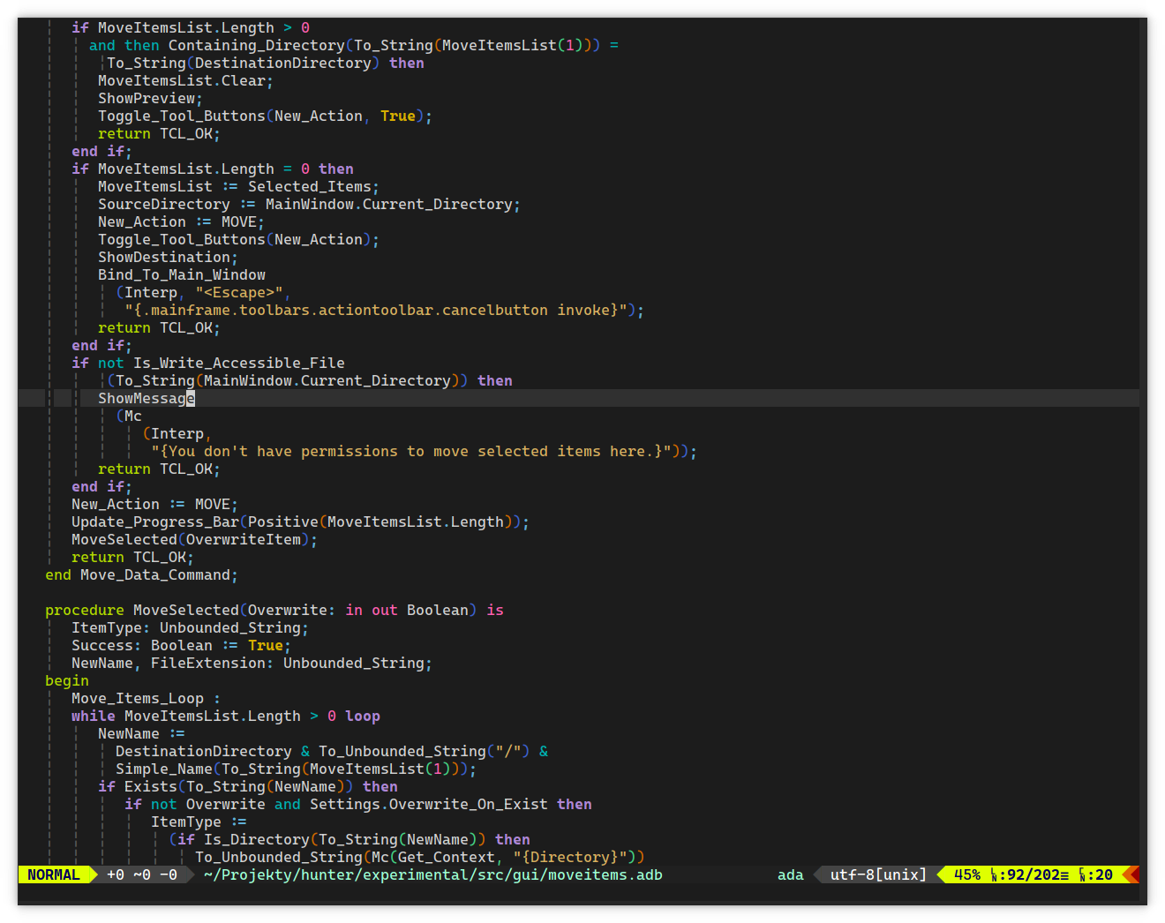Click 'MoveItemsList := Selected_Items;' line
1165x923 pixels.
point(239,186)
